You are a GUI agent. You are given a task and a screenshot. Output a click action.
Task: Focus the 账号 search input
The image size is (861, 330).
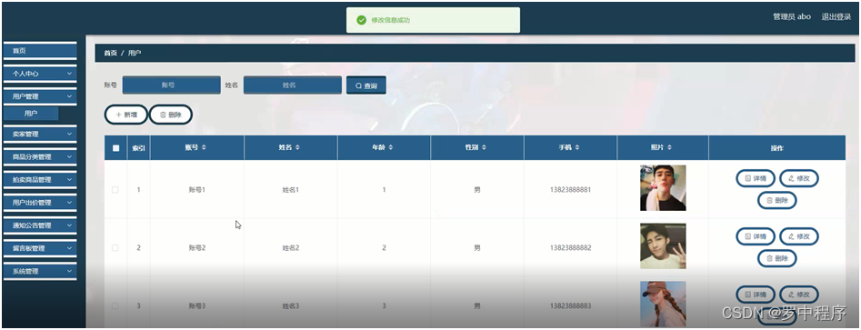point(171,85)
